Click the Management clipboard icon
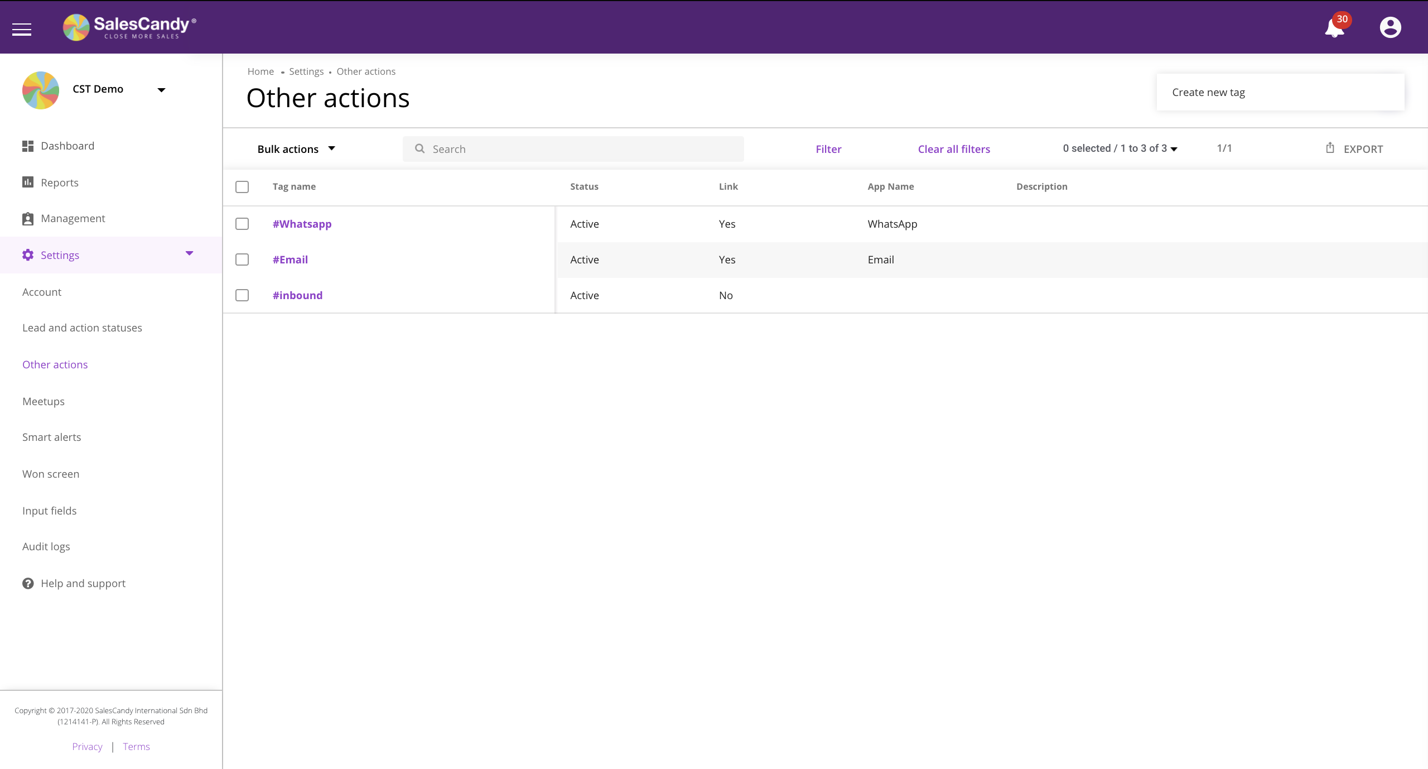The image size is (1428, 769). point(27,219)
